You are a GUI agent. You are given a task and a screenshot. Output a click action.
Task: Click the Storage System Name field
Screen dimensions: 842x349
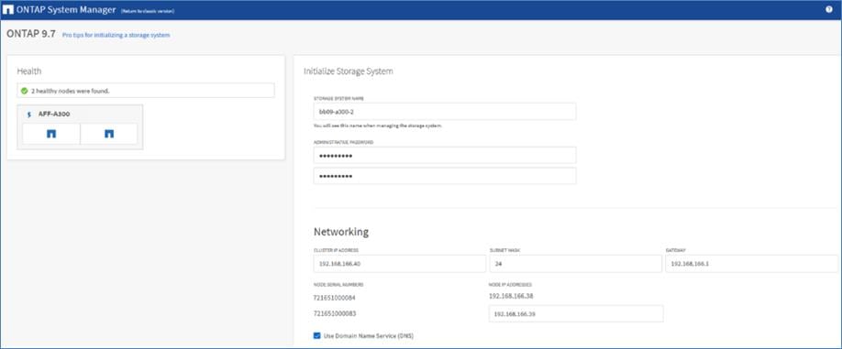tap(445, 112)
